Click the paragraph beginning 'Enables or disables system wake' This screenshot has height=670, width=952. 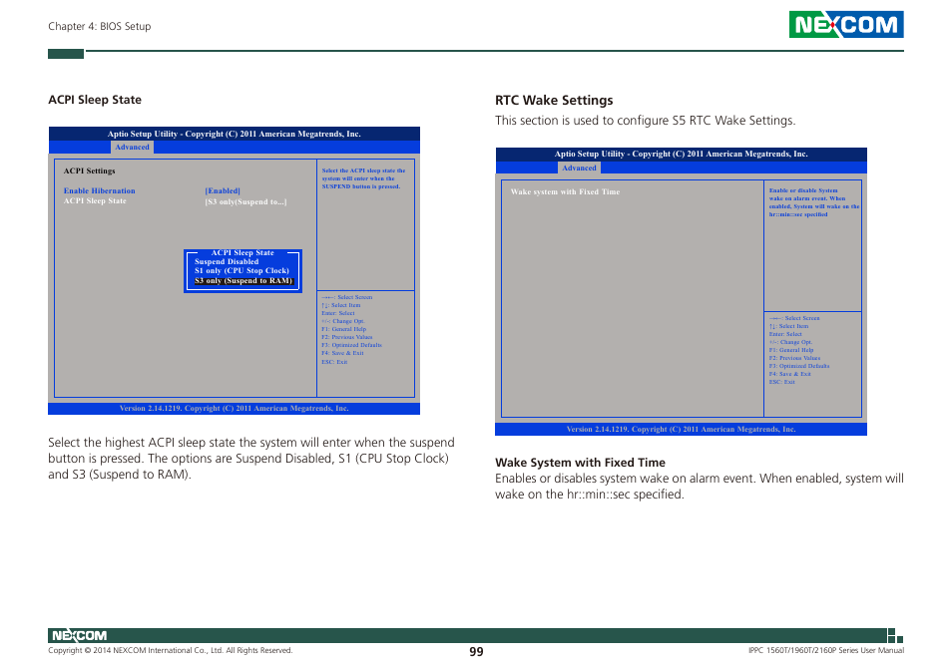pyautogui.click(x=699, y=487)
